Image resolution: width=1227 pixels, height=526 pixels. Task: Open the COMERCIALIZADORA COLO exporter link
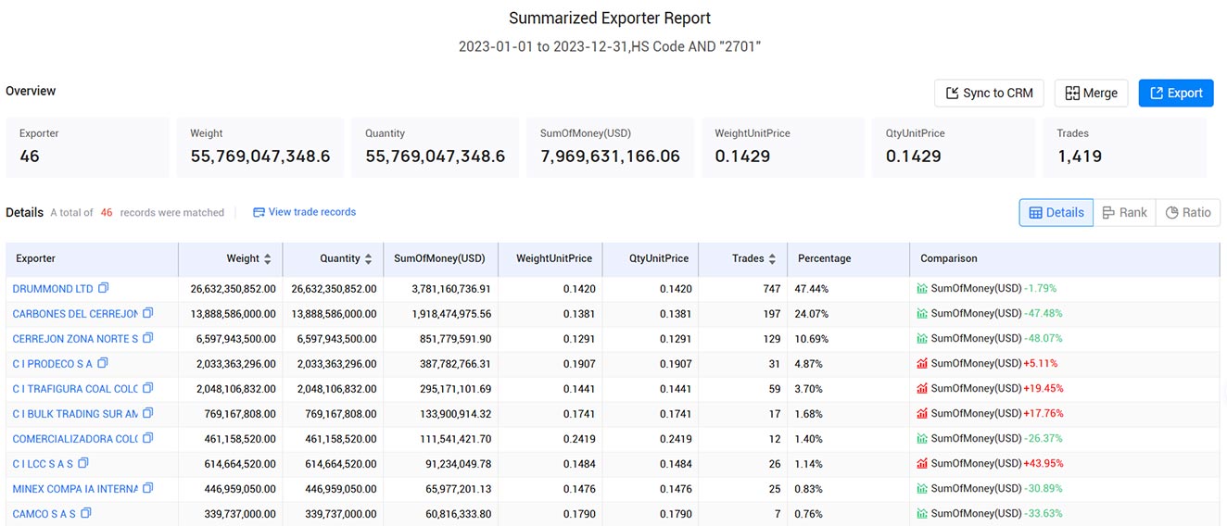click(x=75, y=439)
